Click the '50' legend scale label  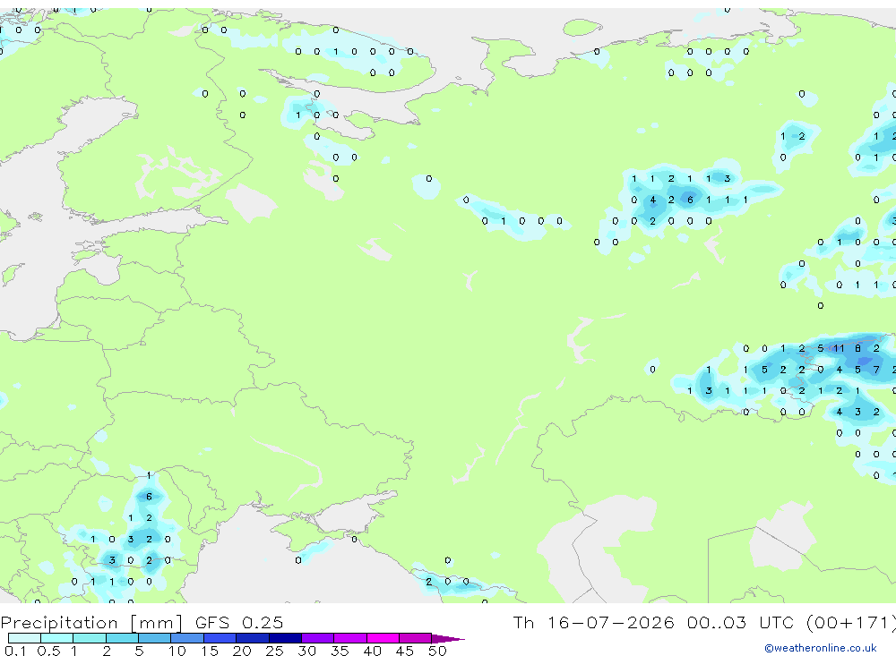[437, 651]
